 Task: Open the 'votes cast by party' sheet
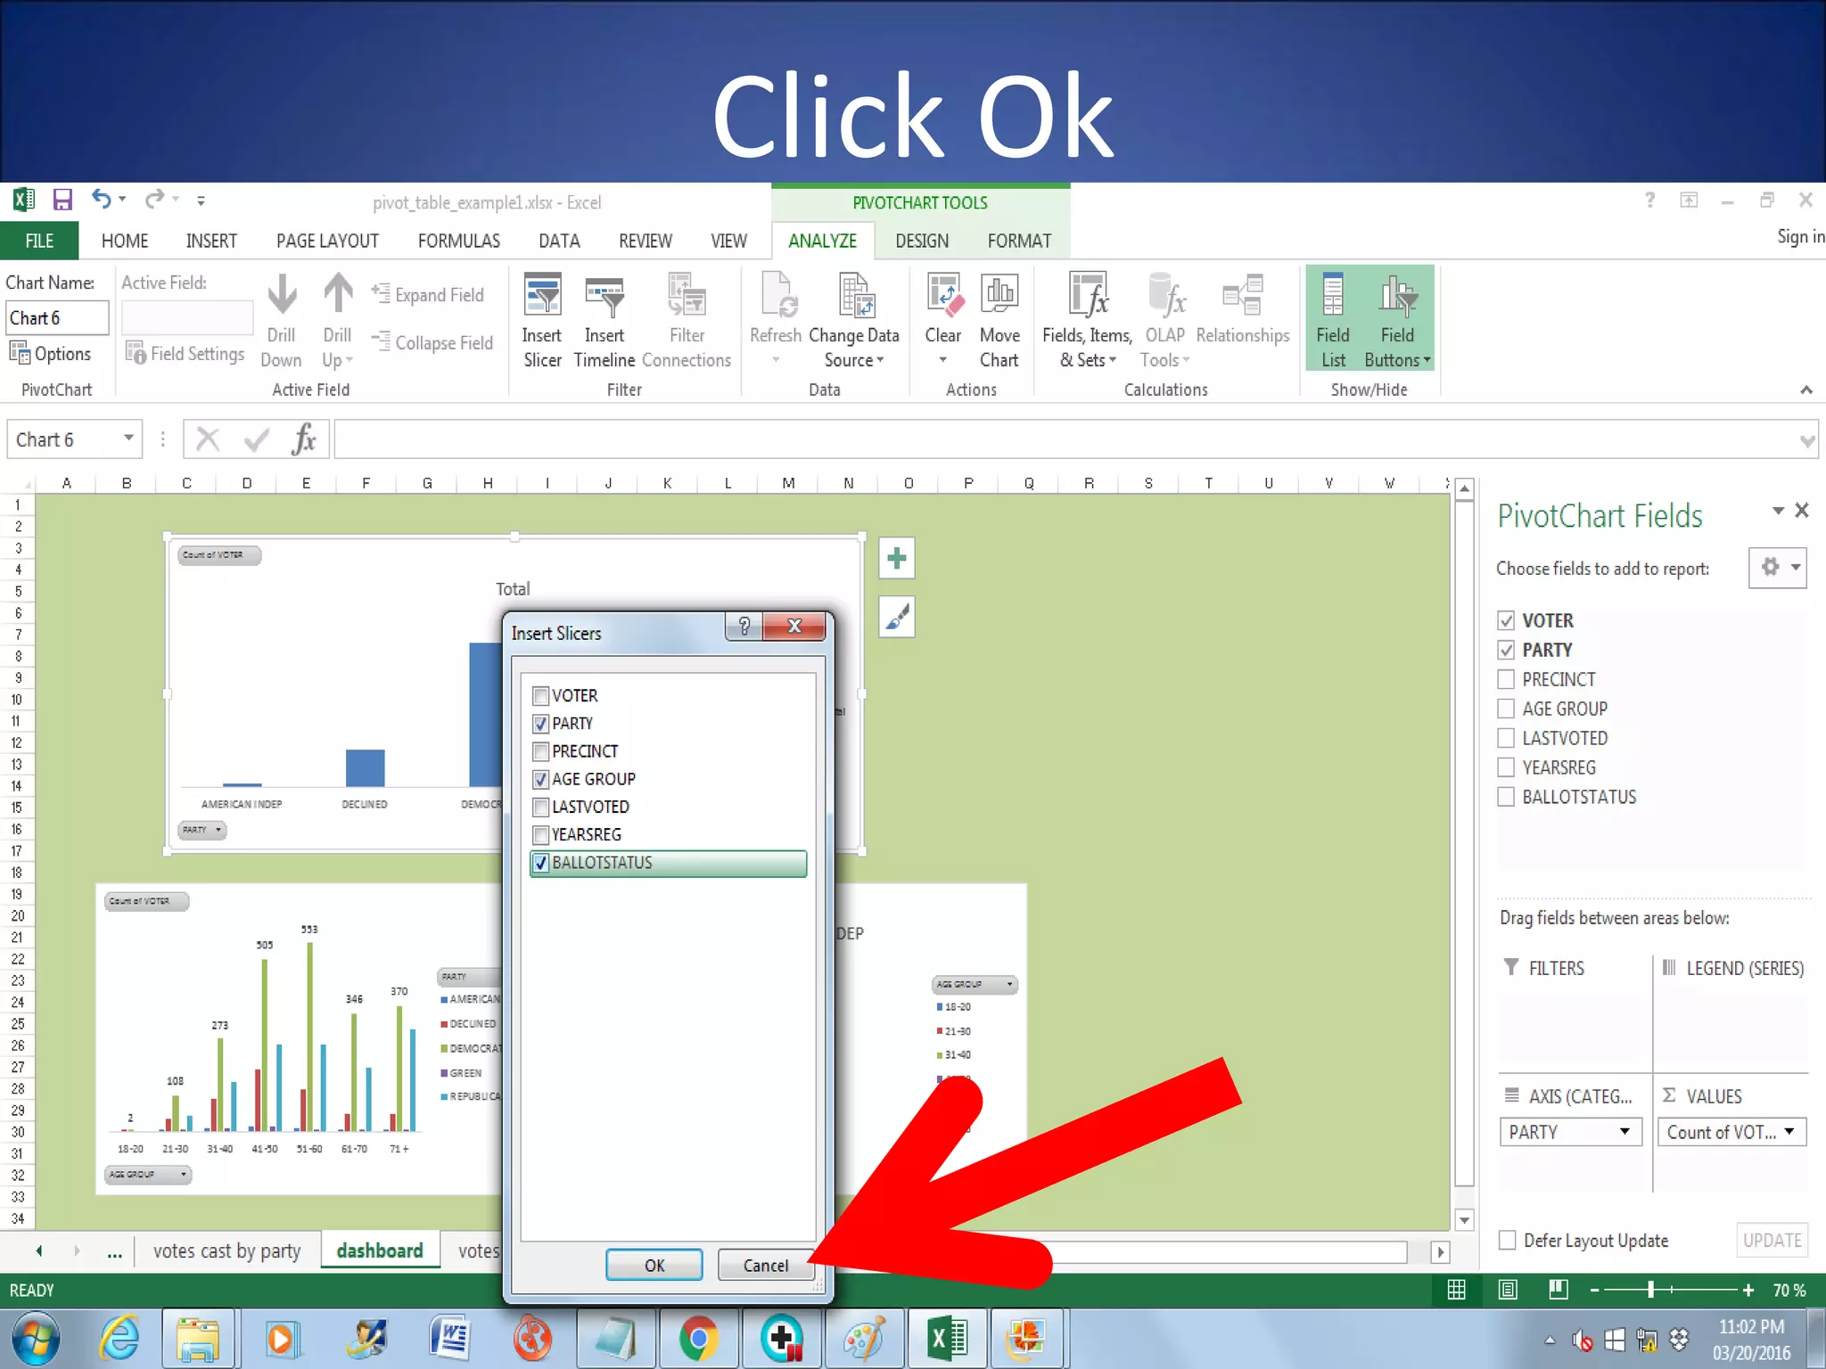tap(226, 1250)
